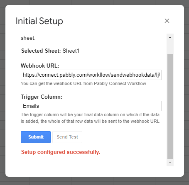
Task: Click the 'Webhook URL:' field label
Action: (x=40, y=66)
